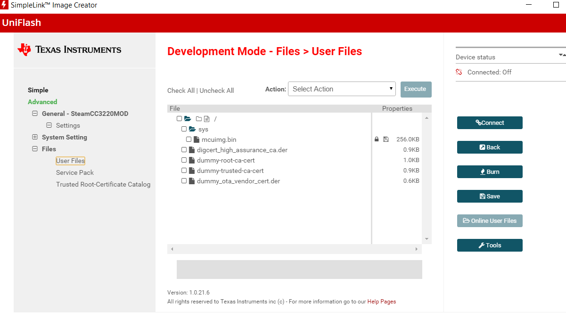Click the Save button
The width and height of the screenshot is (566, 319).
point(490,196)
